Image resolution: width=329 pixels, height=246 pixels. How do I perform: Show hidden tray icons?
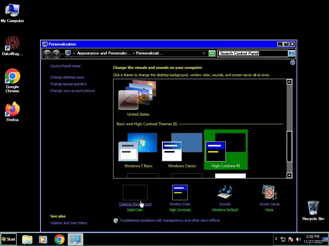[276, 239]
